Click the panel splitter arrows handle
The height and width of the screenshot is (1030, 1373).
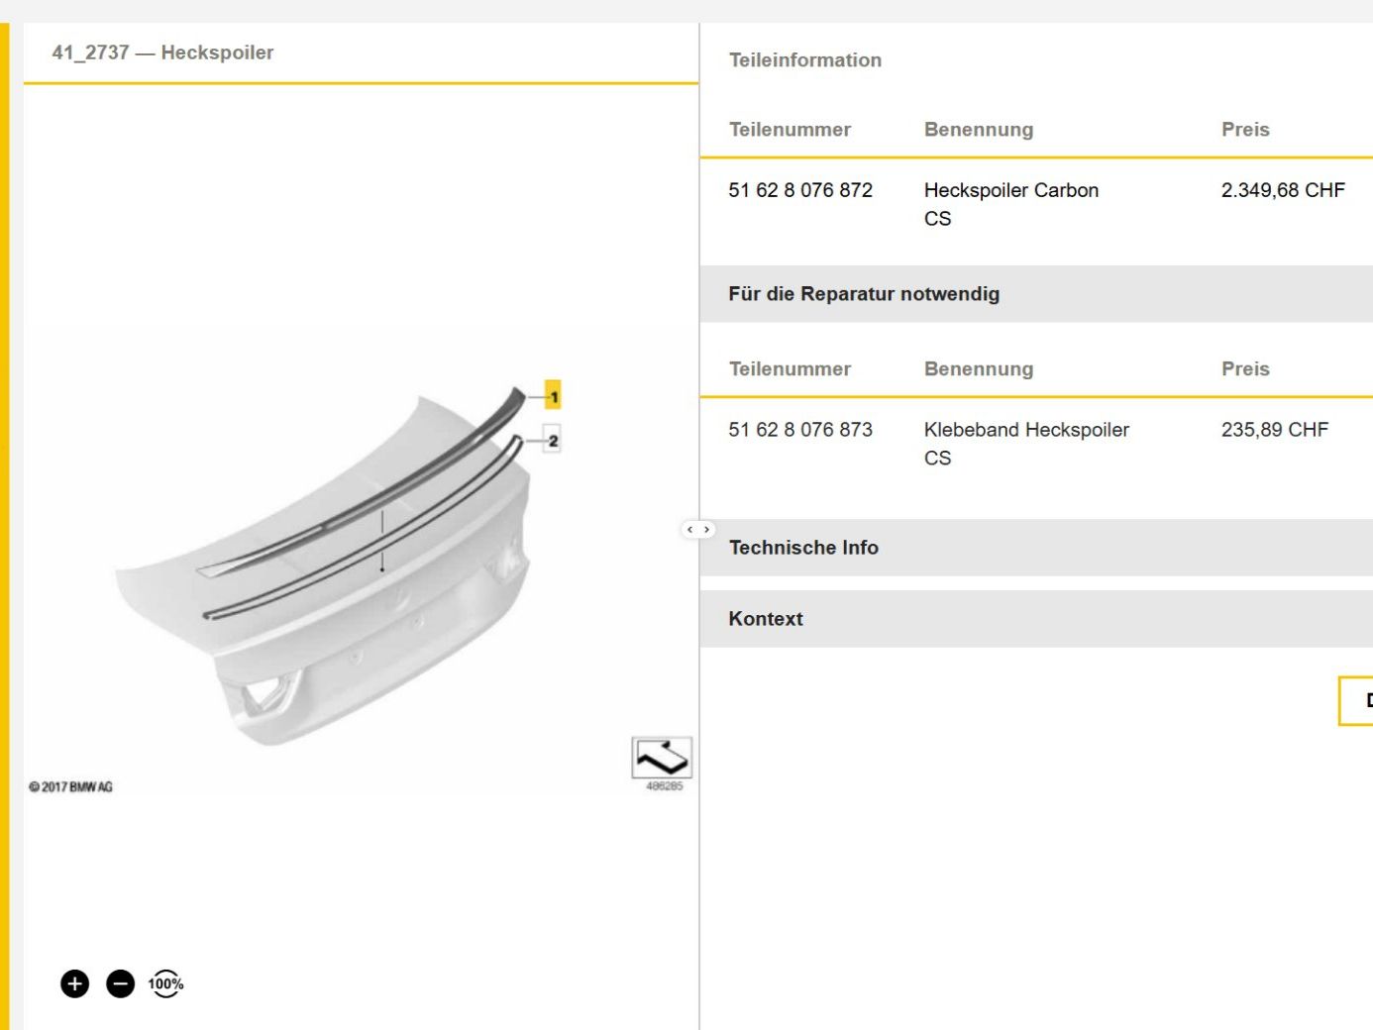coord(698,530)
